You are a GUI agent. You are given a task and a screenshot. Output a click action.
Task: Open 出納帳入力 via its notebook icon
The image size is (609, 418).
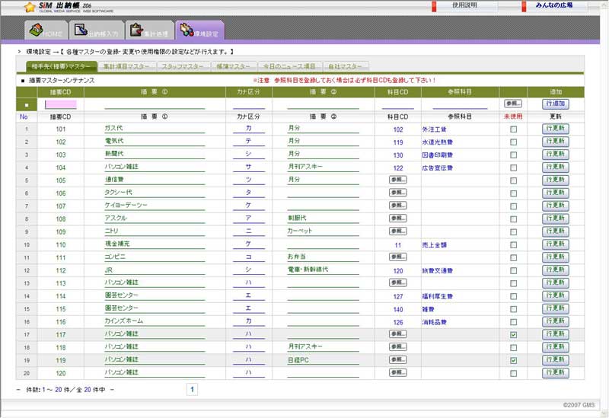point(81,30)
